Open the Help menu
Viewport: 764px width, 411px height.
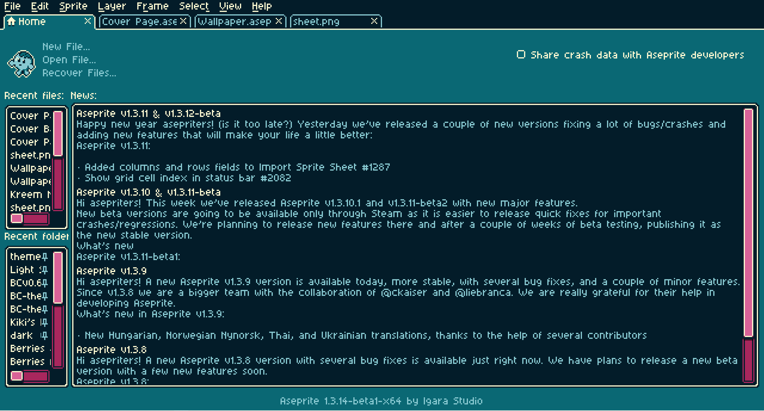click(x=262, y=6)
